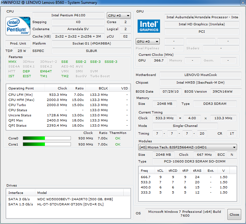Click the Intel Graphics logo
This screenshot has height=224, width=246.
pyautogui.click(x=149, y=26)
